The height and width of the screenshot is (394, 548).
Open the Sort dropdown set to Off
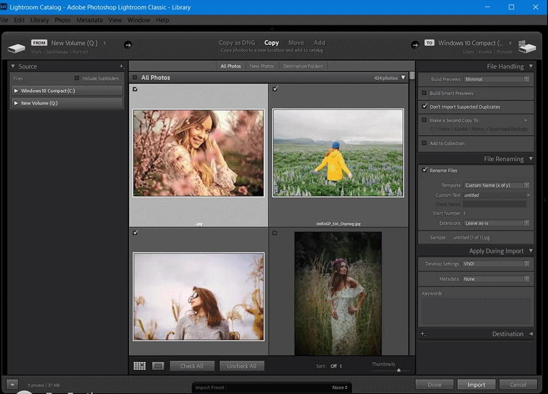(336, 366)
